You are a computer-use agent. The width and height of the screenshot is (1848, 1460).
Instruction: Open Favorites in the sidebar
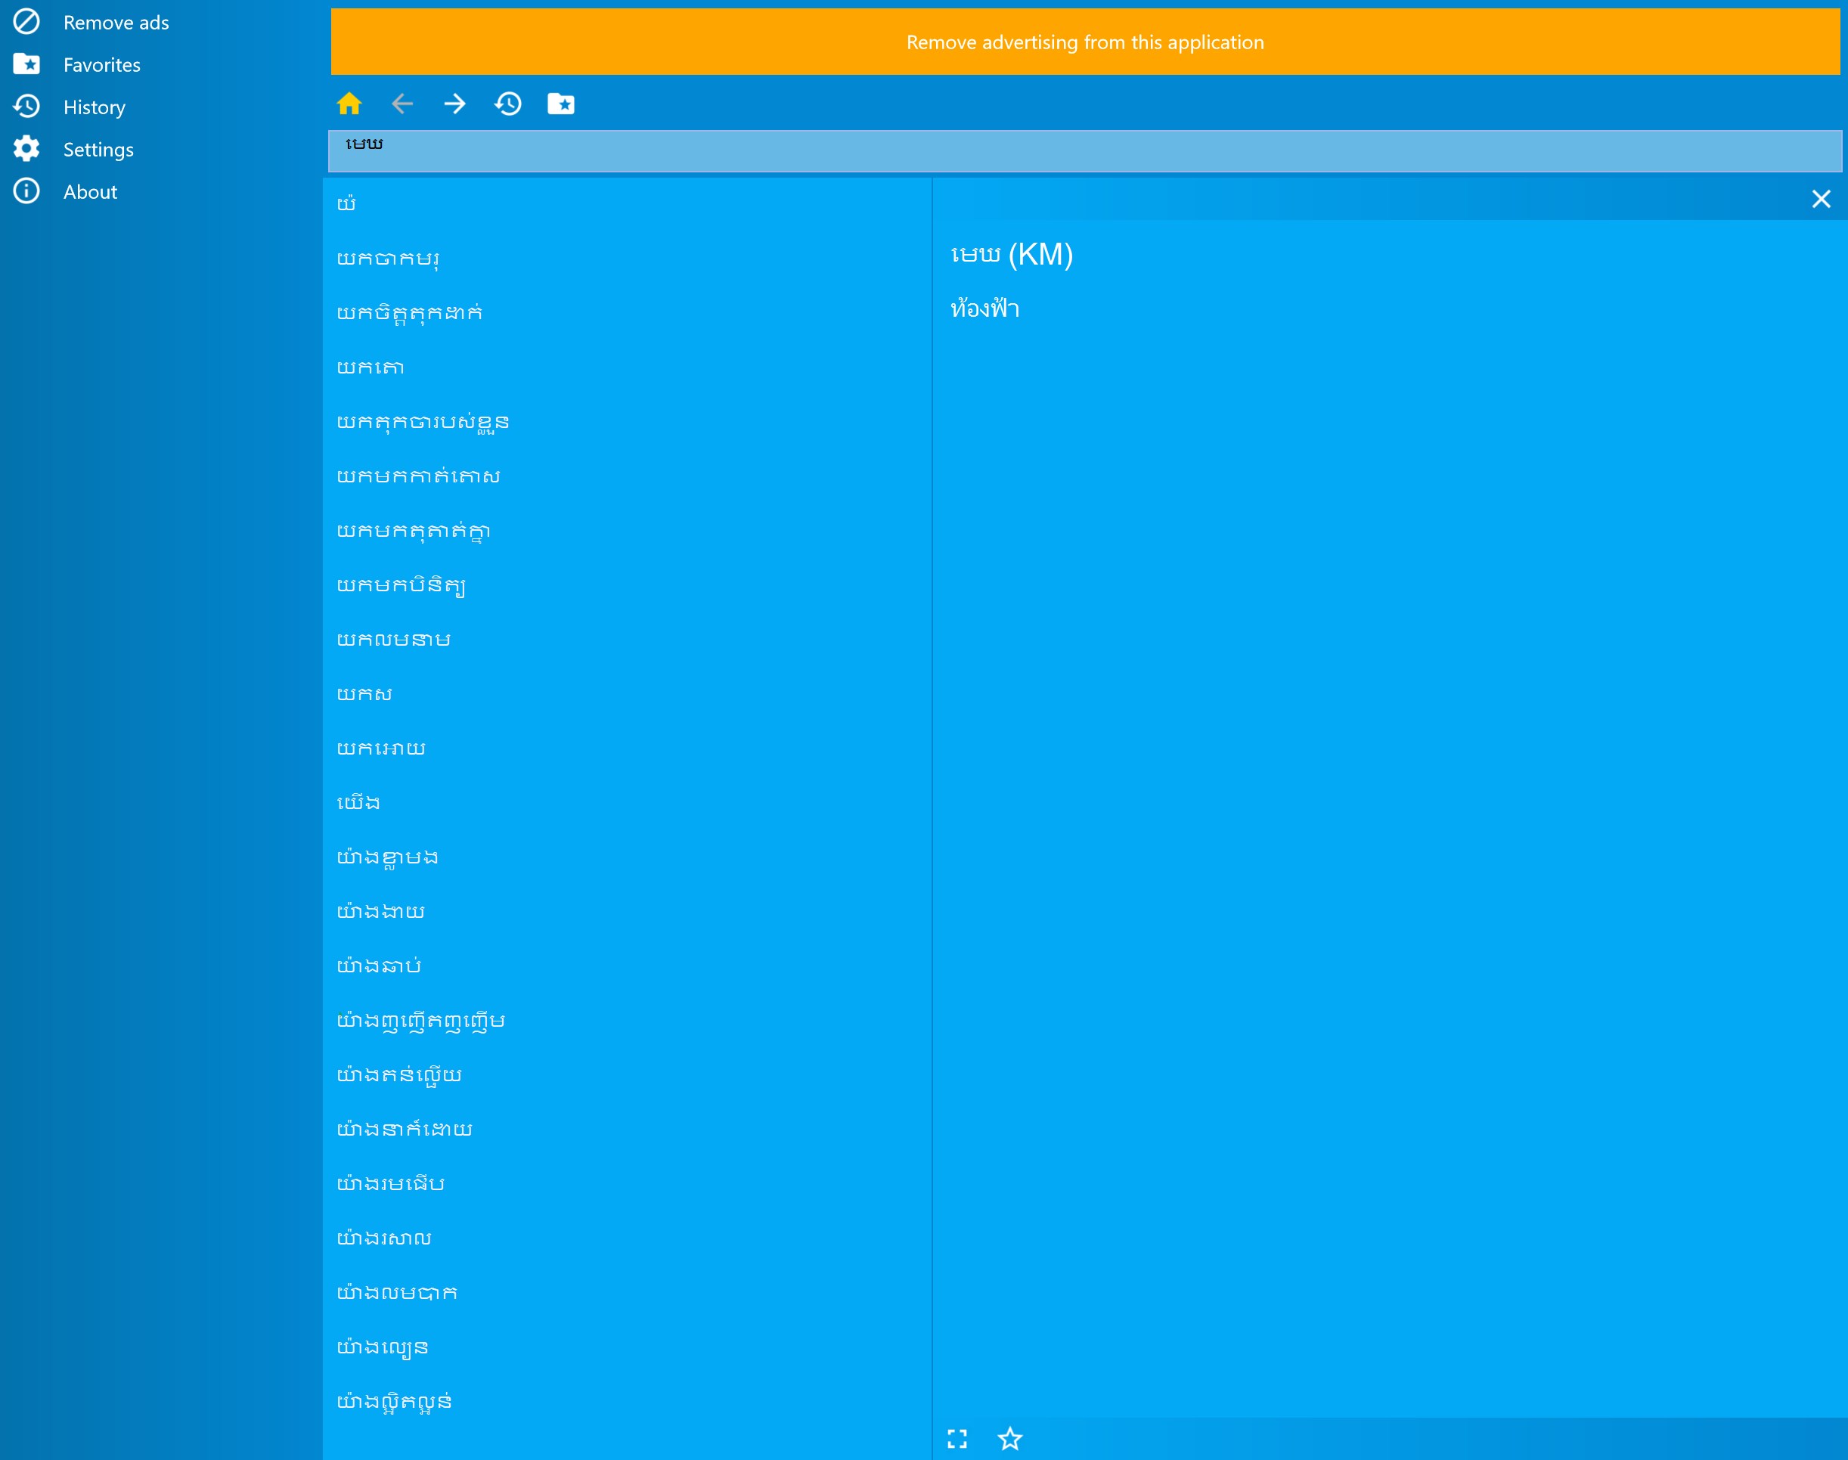pos(101,65)
